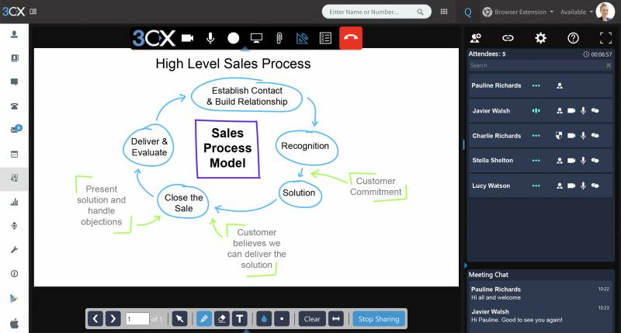This screenshot has height=333, width=621.
Task: Toggle the camera in meeting toolbar
Action: point(188,37)
